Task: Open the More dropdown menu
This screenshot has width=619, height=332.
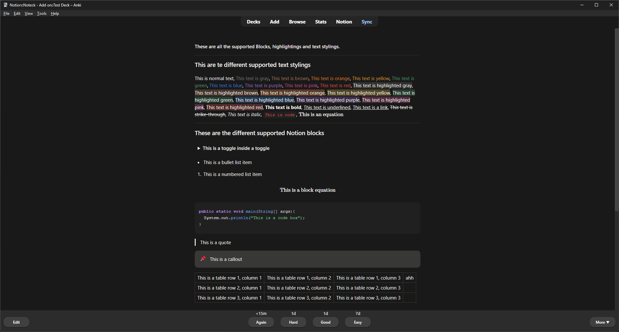Action: [602, 322]
